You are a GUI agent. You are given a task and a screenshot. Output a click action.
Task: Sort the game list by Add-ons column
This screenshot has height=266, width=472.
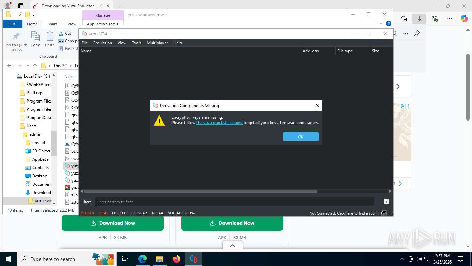[x=318, y=51]
